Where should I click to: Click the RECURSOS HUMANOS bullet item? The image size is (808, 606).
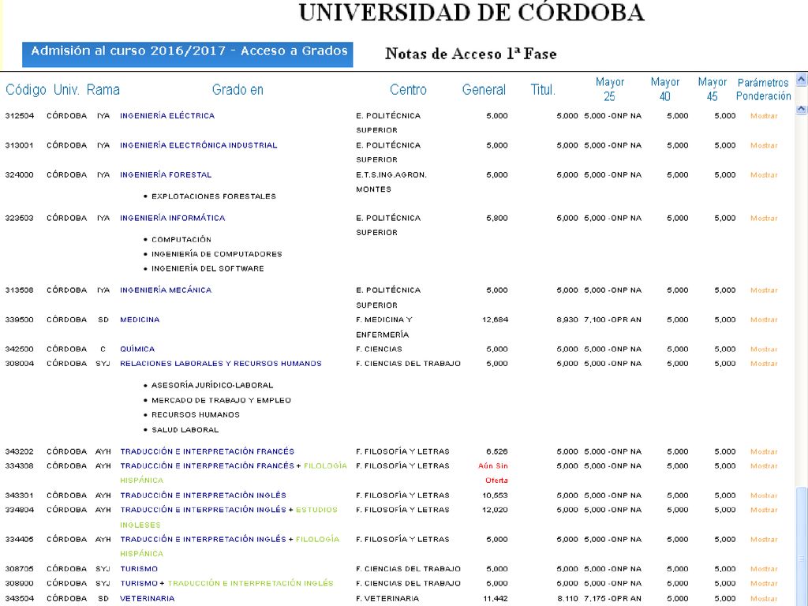(x=196, y=415)
